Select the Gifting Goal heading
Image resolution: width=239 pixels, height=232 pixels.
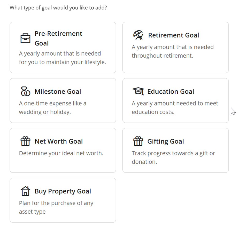click(166, 141)
